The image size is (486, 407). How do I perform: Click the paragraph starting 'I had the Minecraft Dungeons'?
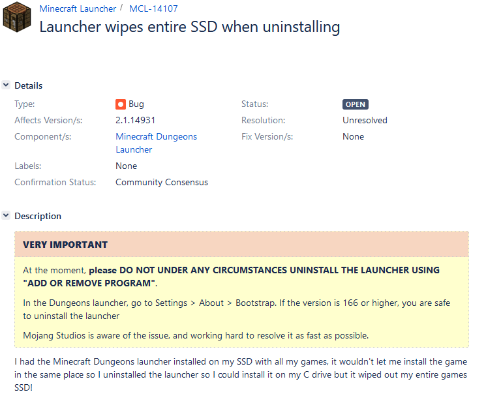pos(241,374)
